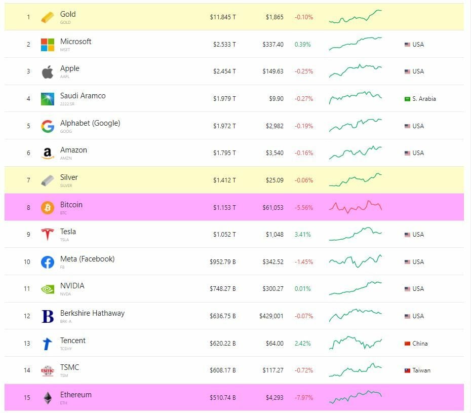Click the Saudi Aramco logo
471x413 pixels.
coord(48,99)
